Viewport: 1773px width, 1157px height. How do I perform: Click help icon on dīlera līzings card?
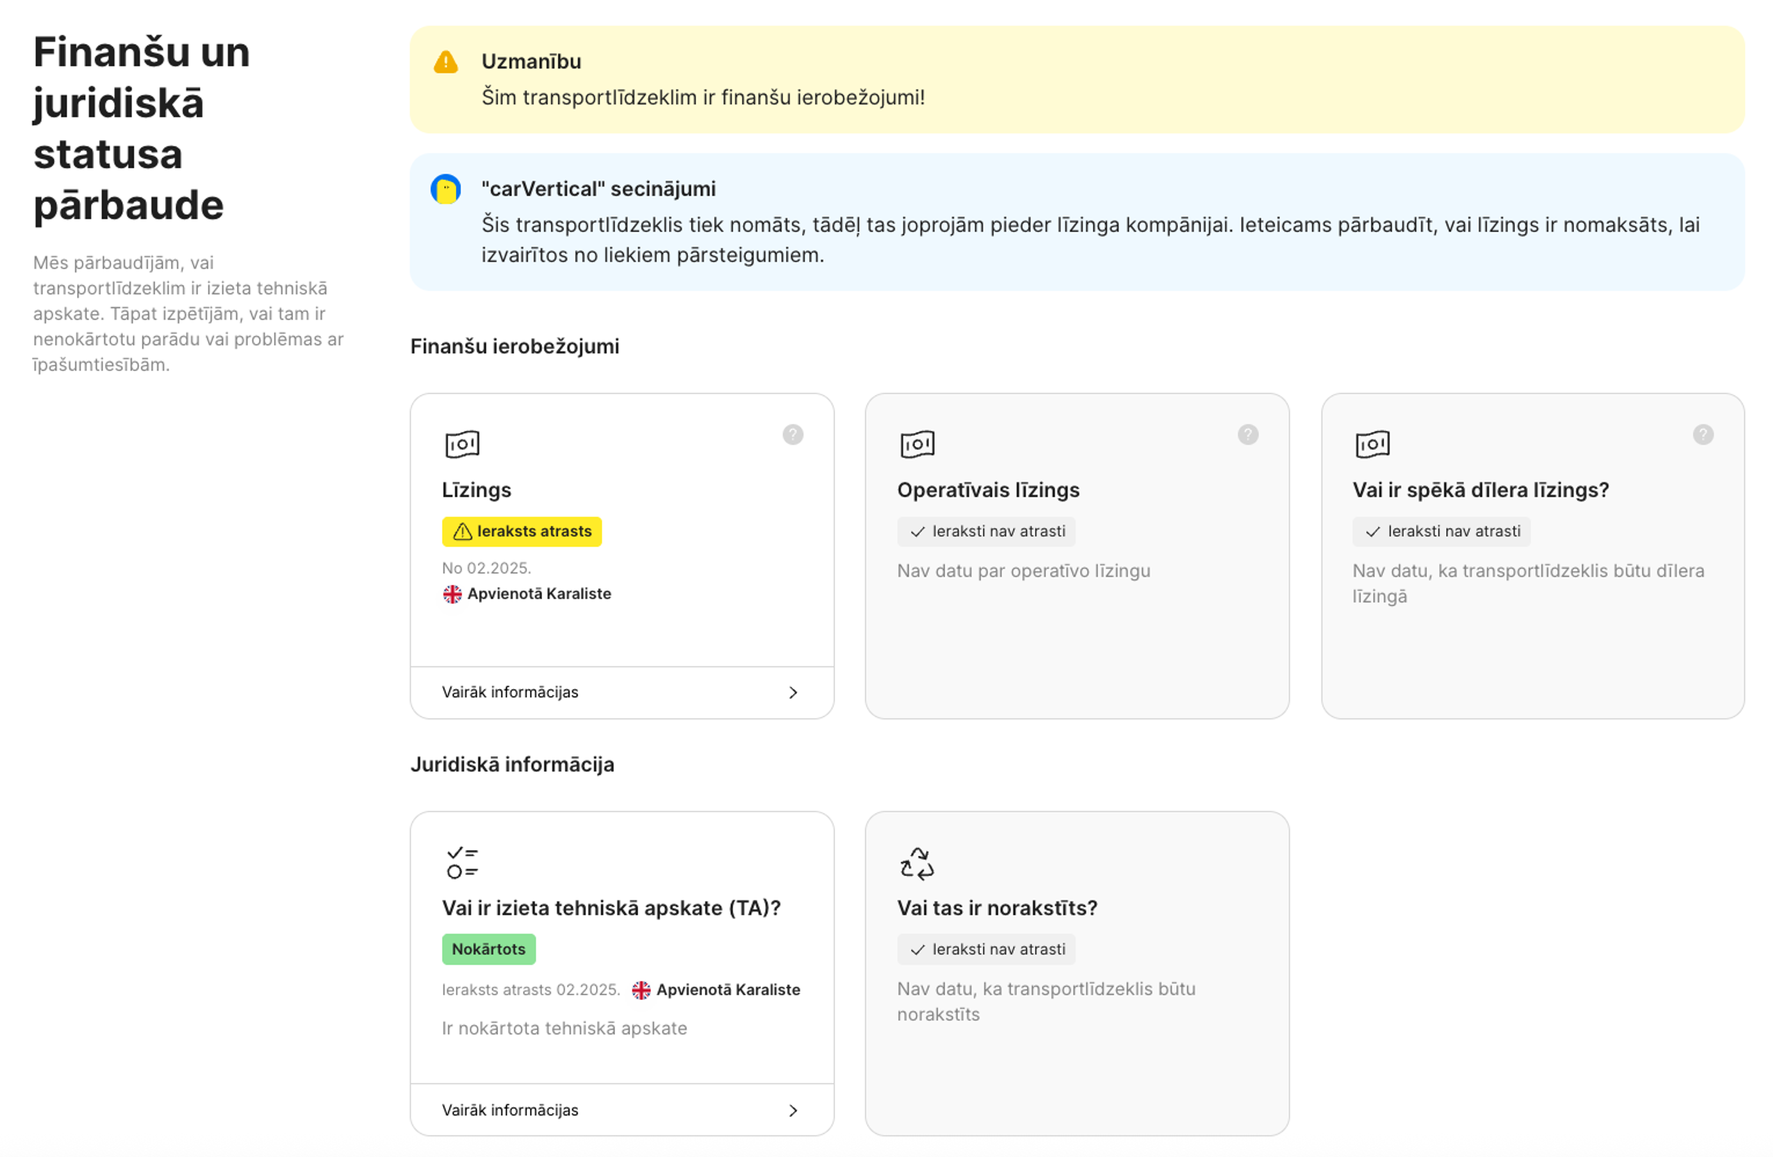[1703, 434]
